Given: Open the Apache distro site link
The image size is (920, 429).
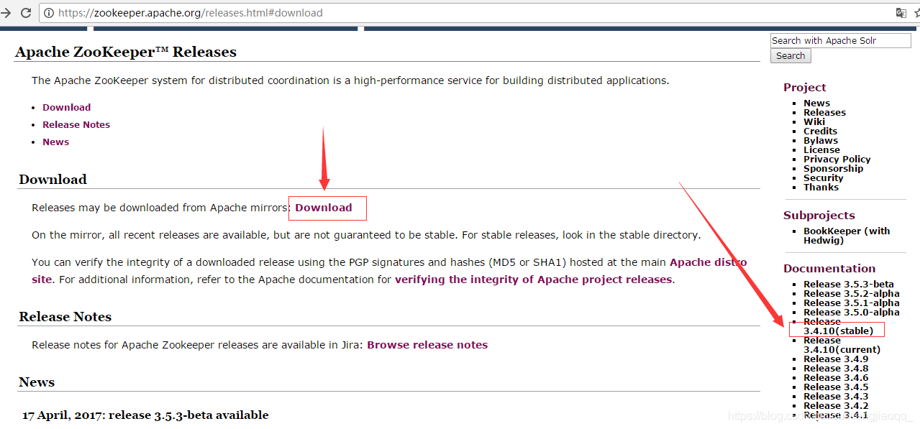Looking at the screenshot, I should [708, 263].
